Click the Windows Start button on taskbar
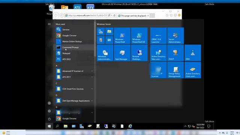 pos(49,126)
